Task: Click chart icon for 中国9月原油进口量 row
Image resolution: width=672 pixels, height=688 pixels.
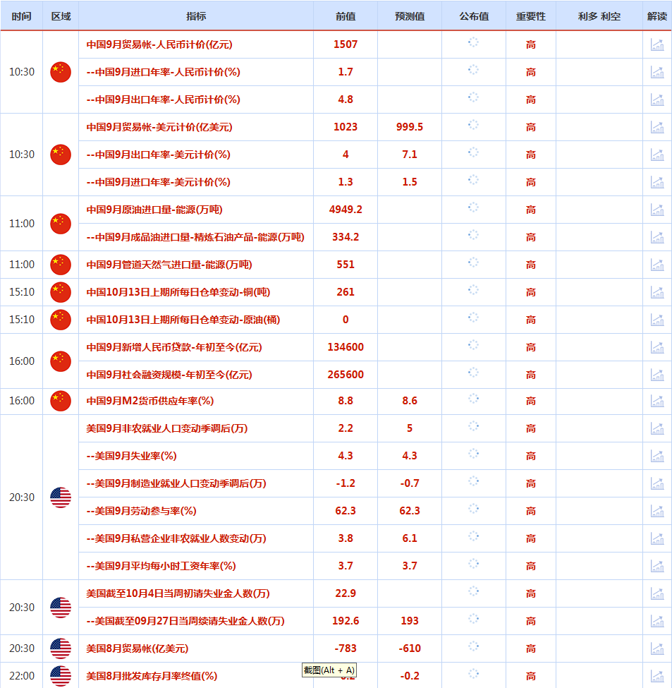Action: [657, 210]
